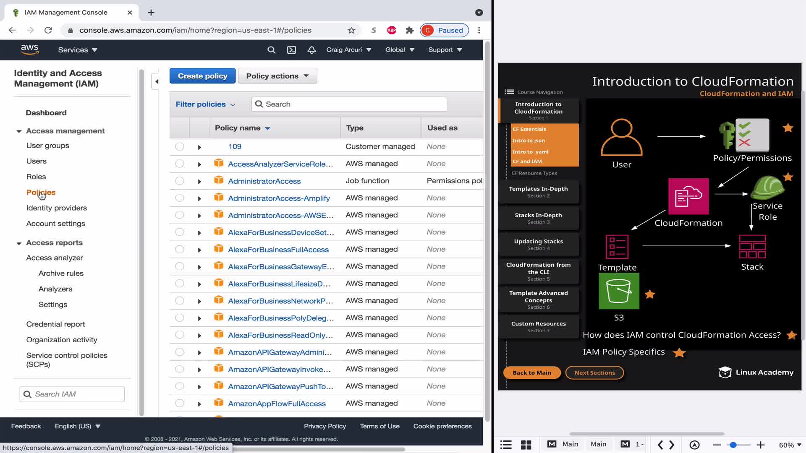806x453 pixels.
Task: Open the Chrome extensions puzzle icon
Action: pos(410,30)
